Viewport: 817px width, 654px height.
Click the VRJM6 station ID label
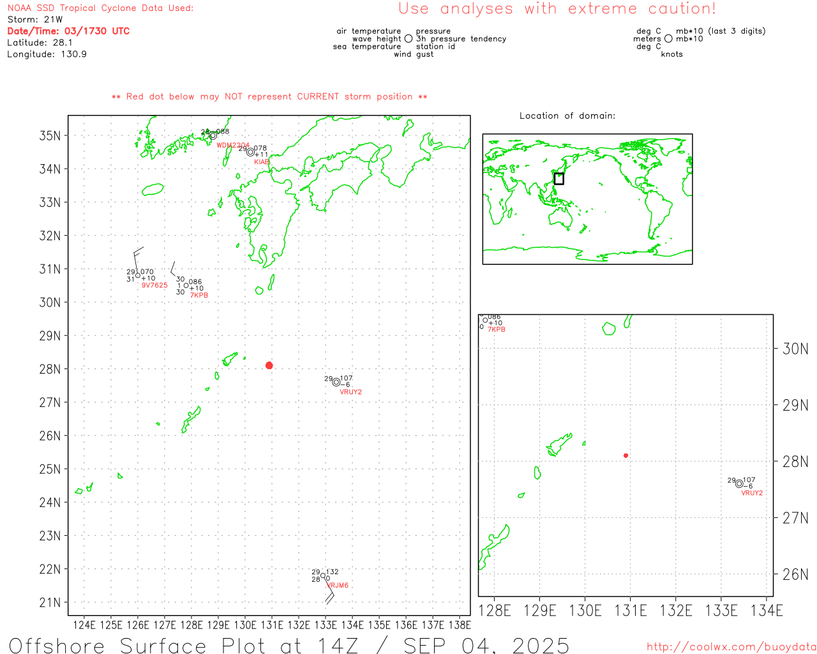pos(338,586)
